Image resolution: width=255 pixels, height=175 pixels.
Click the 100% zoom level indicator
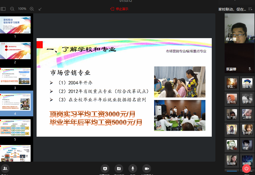(22, 9)
